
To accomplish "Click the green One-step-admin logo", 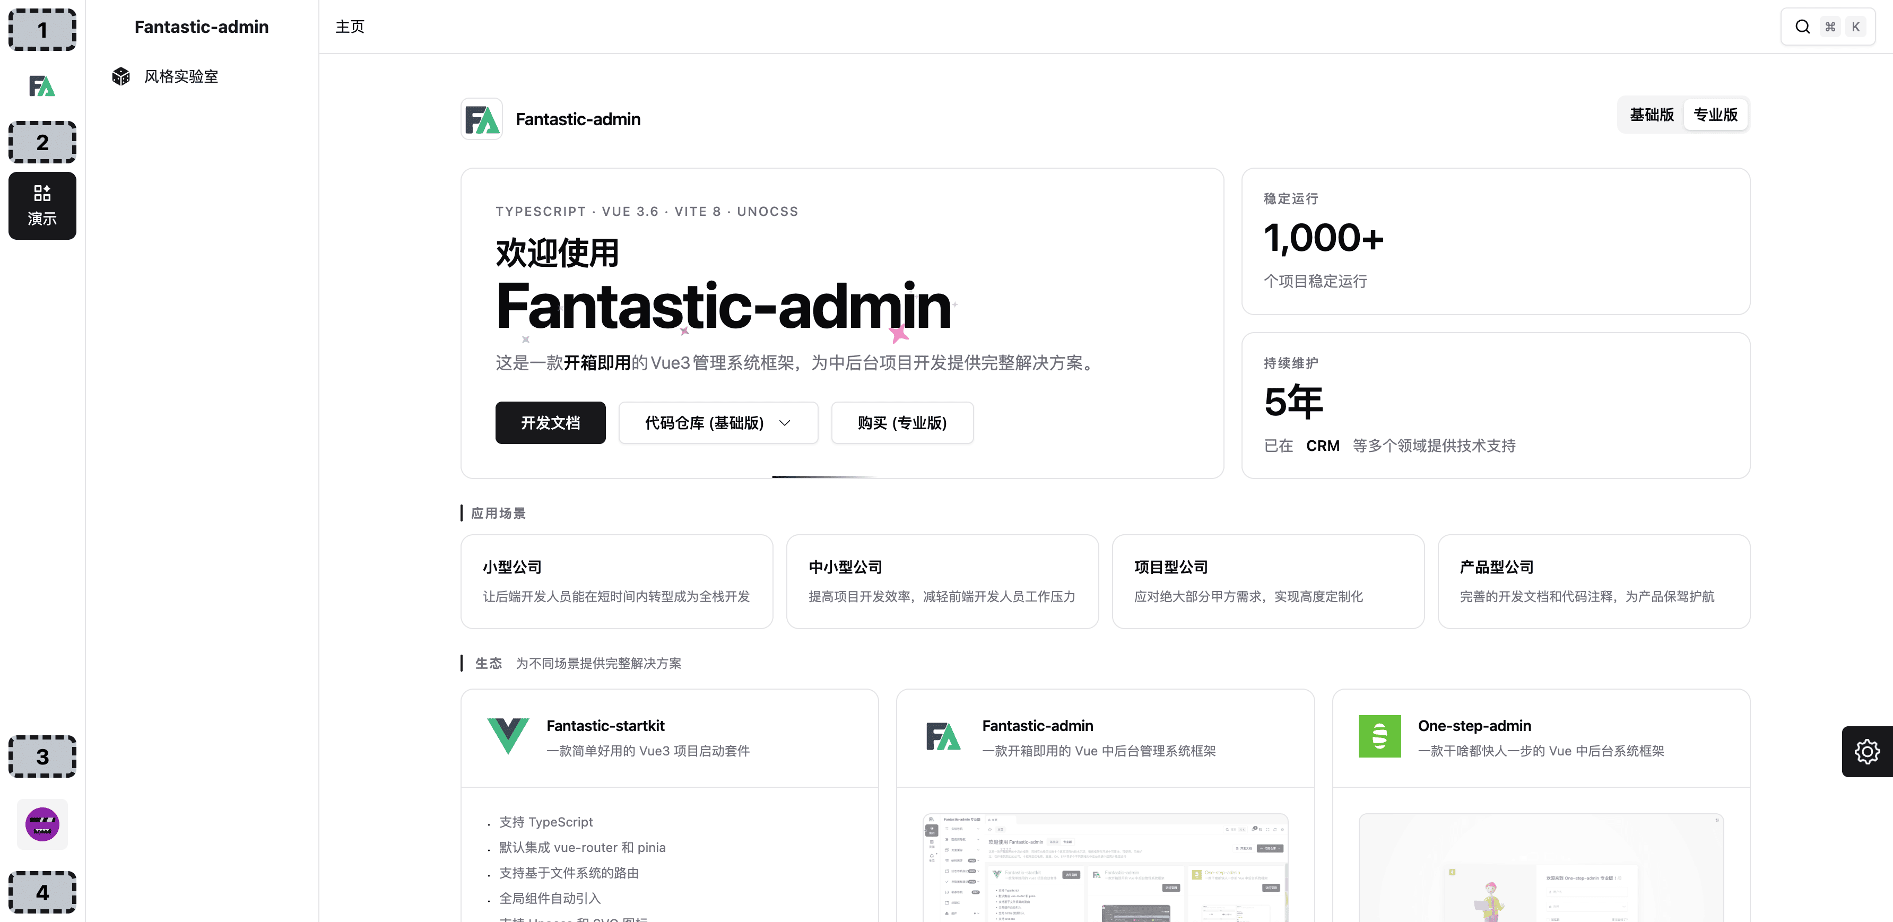I will tap(1379, 736).
